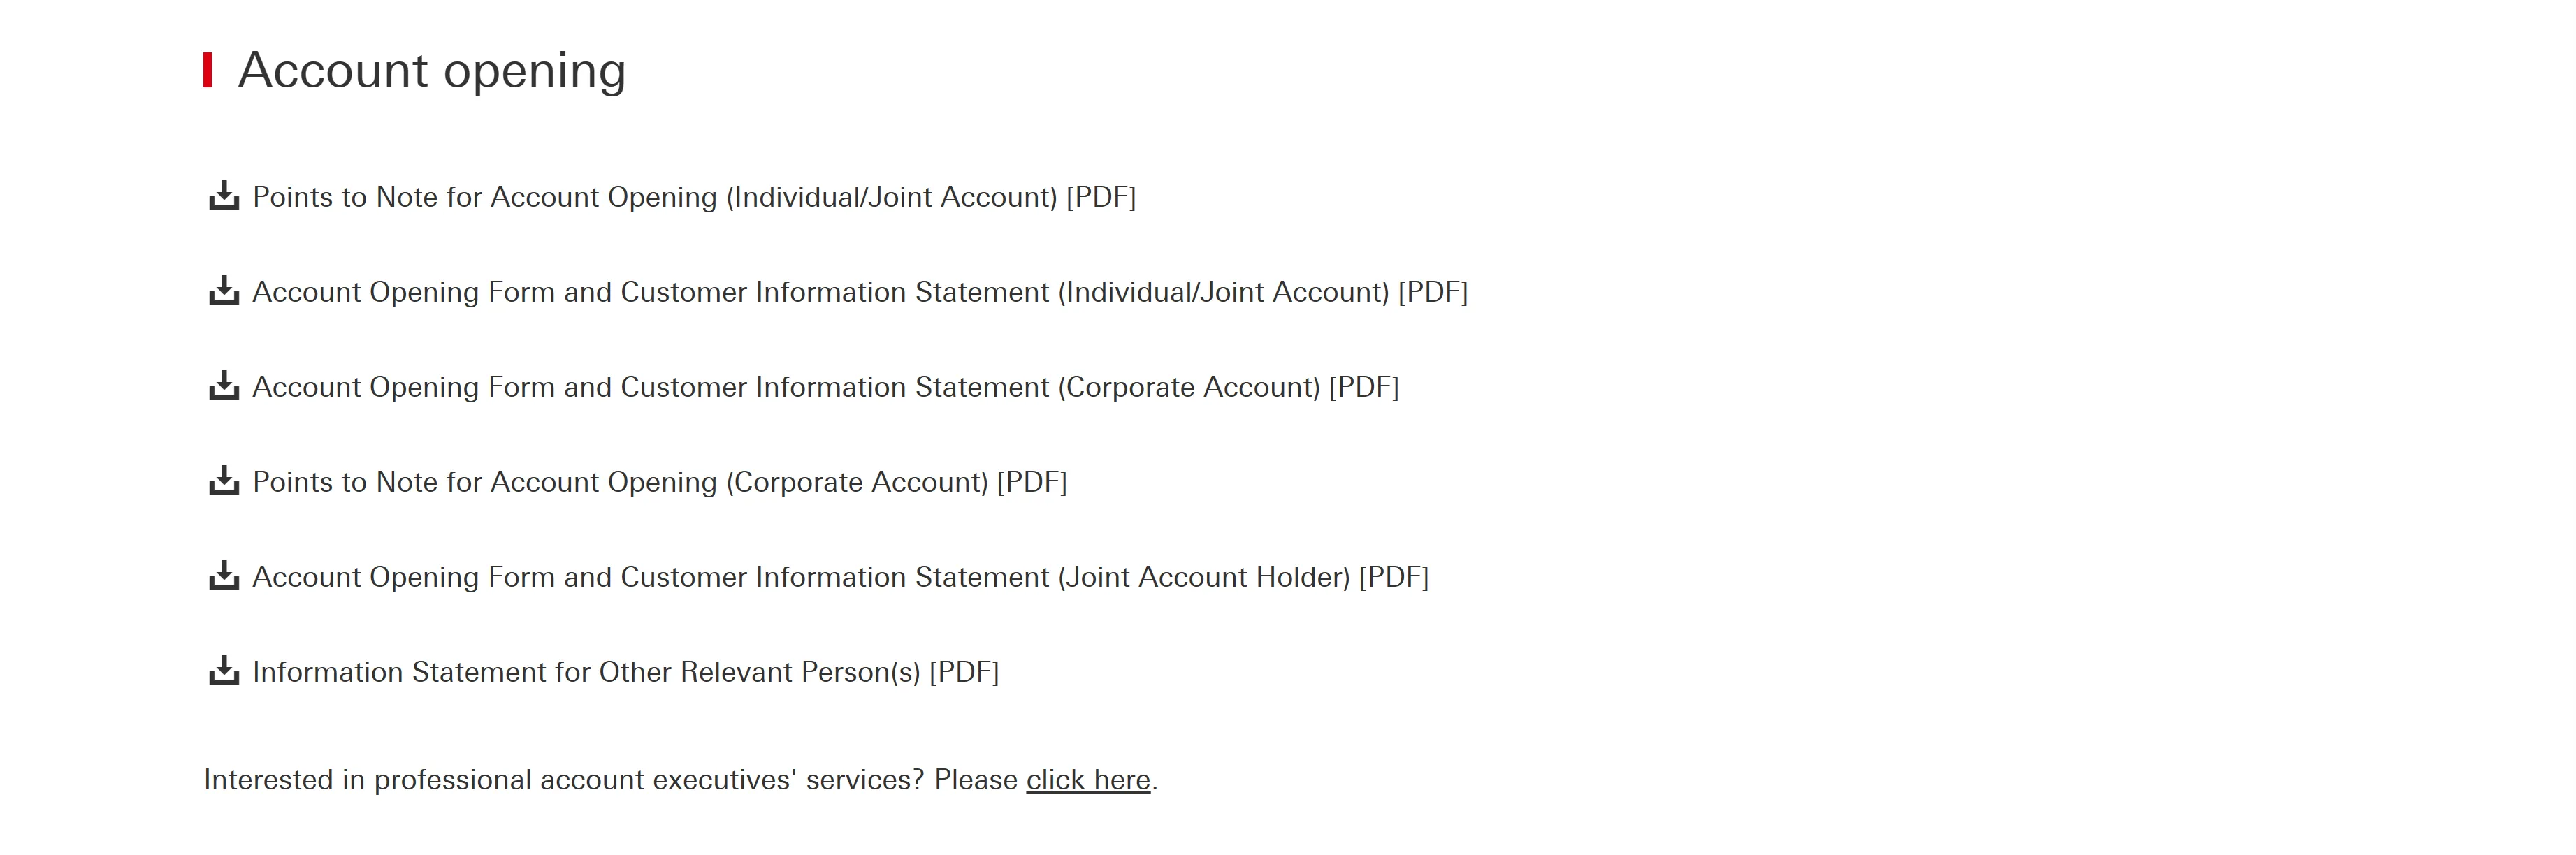Open Account Opening Form (Joint Account Holder) link
Image resolution: width=2576 pixels, height=855 pixels.
840,577
